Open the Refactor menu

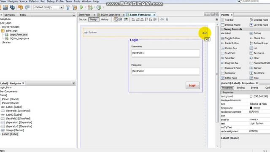[34, 1]
